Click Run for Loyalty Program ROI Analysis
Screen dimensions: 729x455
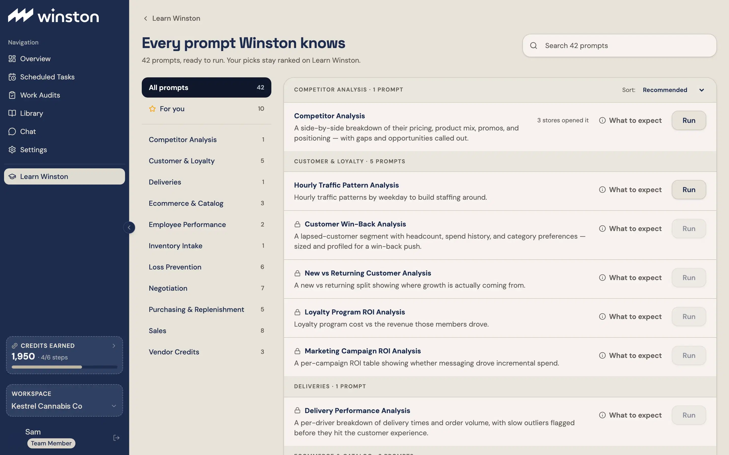pos(689,316)
